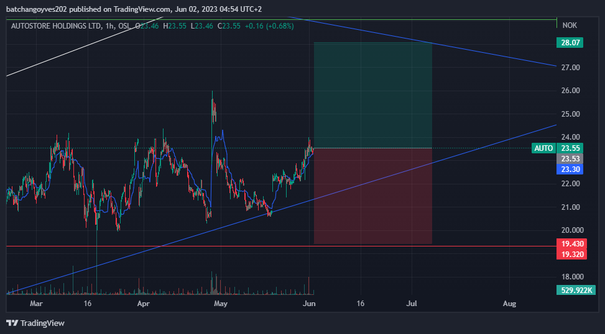This screenshot has height=334, width=605.
Task: Click the TradingView logo at bottom left
Action: pyautogui.click(x=35, y=323)
